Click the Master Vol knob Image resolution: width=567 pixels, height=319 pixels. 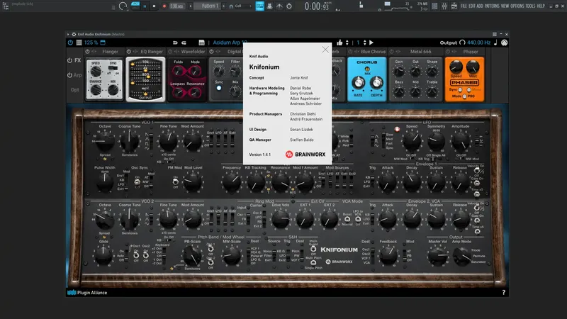pyautogui.click(x=437, y=256)
